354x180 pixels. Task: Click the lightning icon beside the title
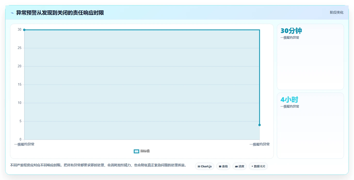pyautogui.click(x=12, y=13)
